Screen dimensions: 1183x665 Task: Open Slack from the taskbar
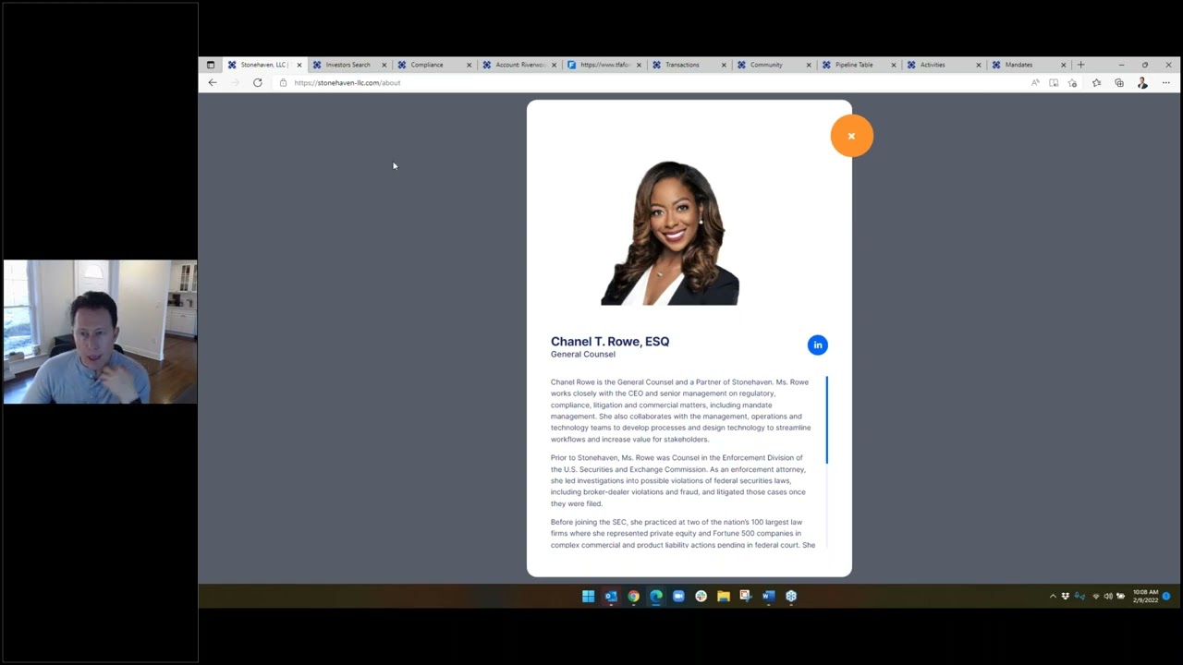tap(701, 596)
